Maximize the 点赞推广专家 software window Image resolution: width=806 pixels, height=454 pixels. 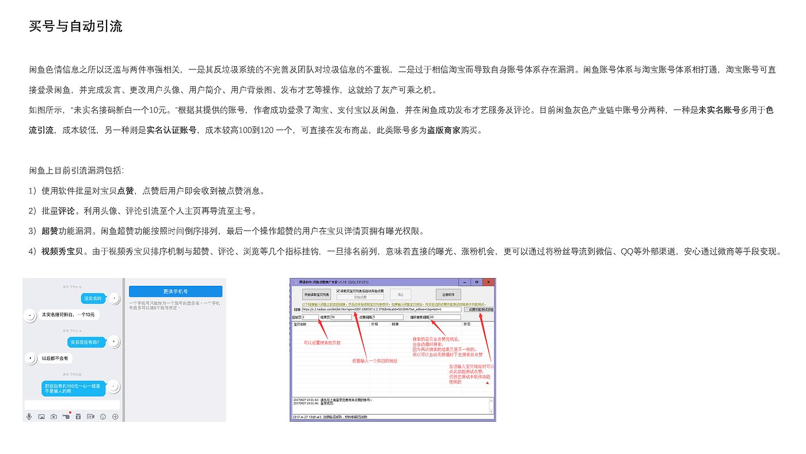tap(476, 282)
